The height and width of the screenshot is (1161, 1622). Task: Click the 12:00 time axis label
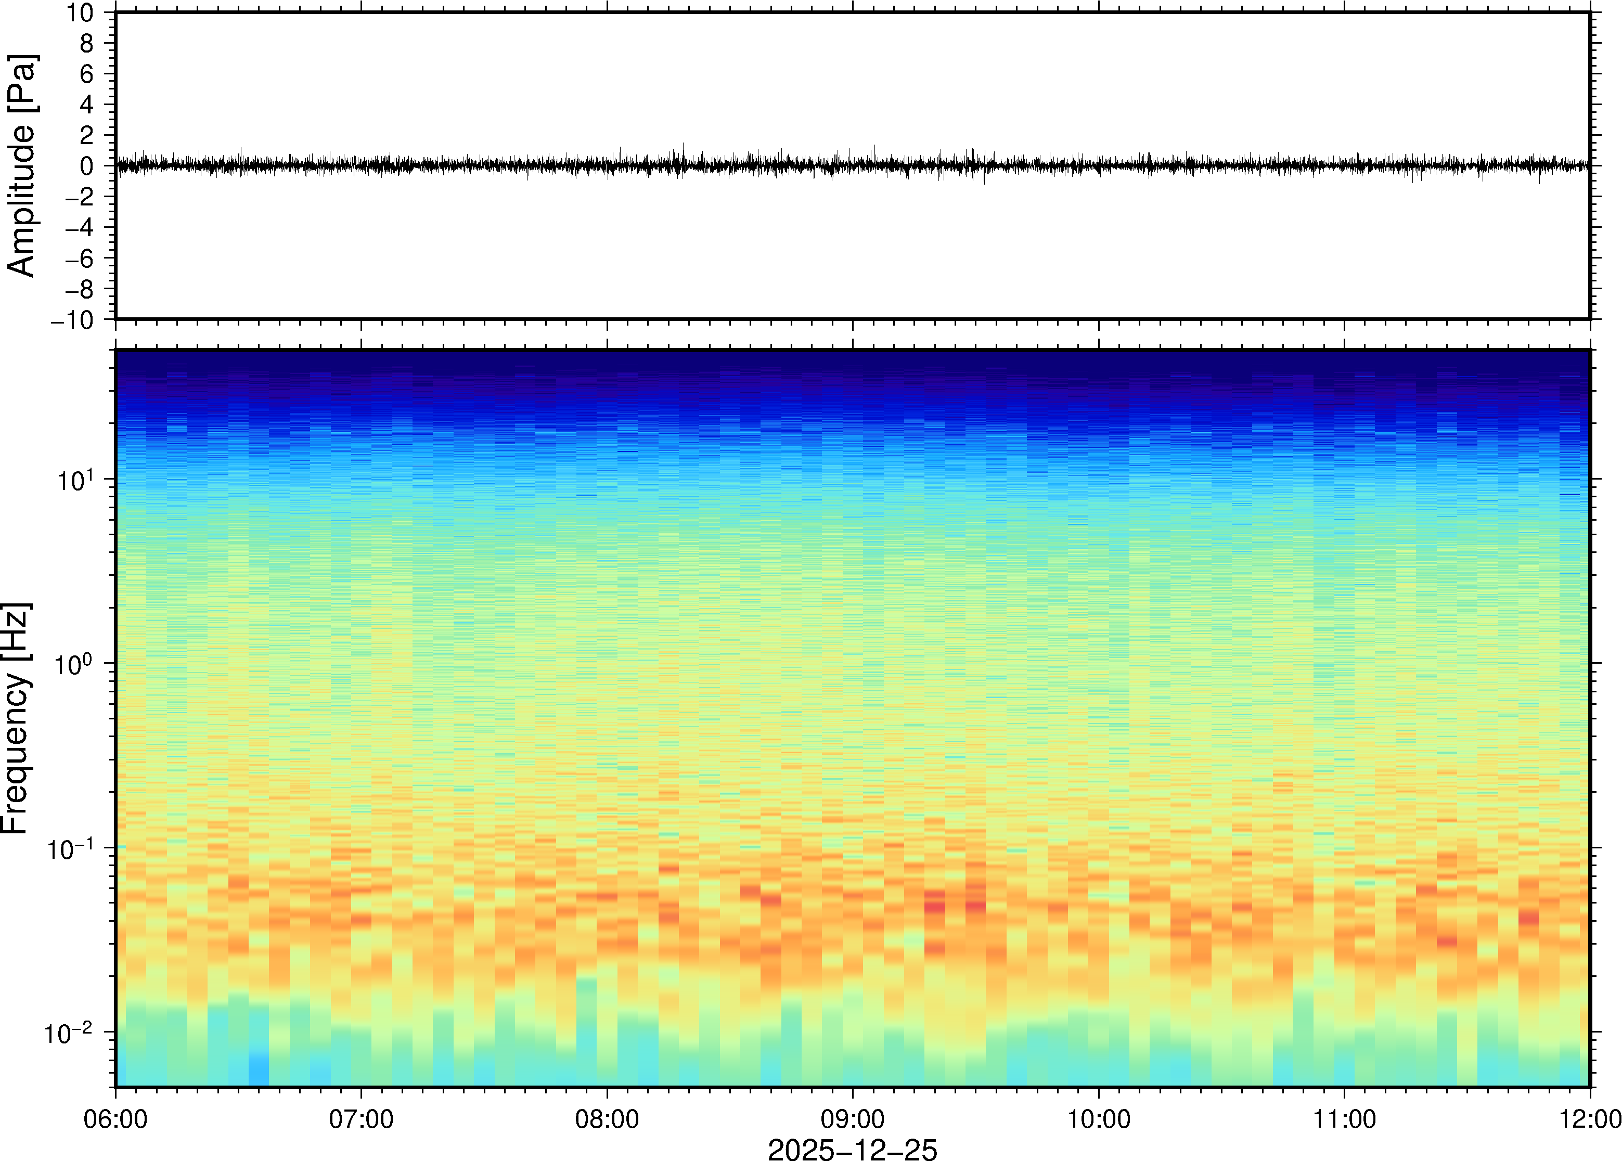click(x=1590, y=1119)
